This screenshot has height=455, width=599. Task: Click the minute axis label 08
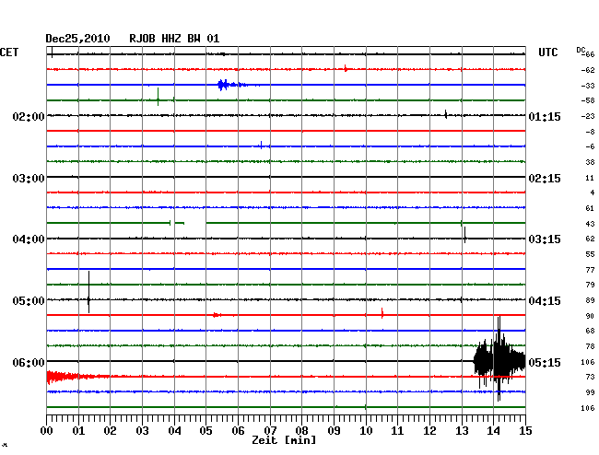301,431
